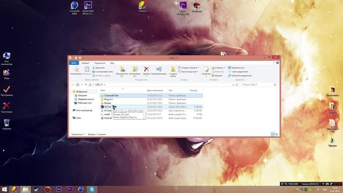Switch to large icons view in status bar

[277, 135]
